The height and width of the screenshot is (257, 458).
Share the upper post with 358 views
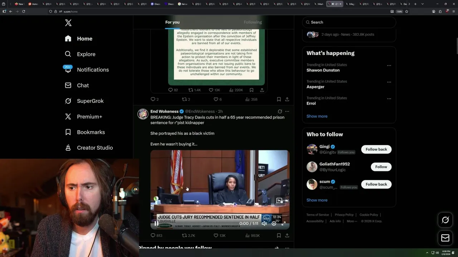[x=287, y=99]
